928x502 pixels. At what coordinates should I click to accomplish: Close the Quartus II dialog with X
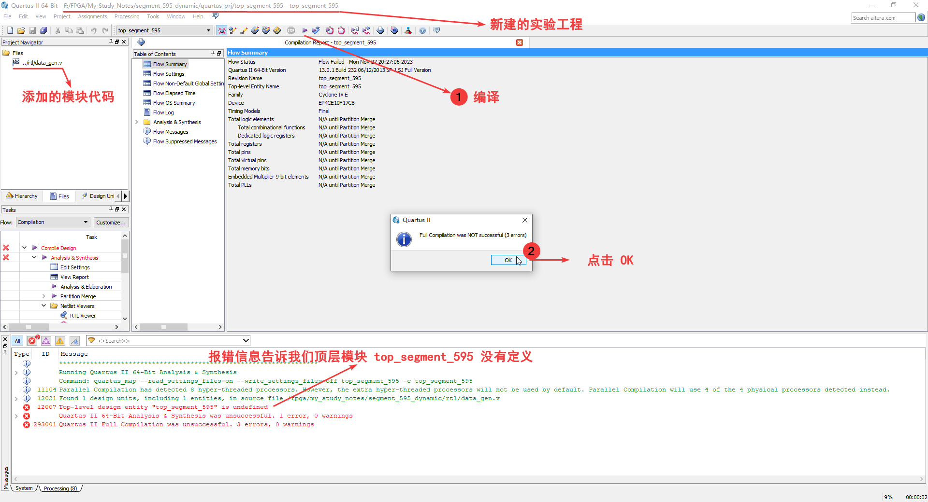tap(524, 220)
